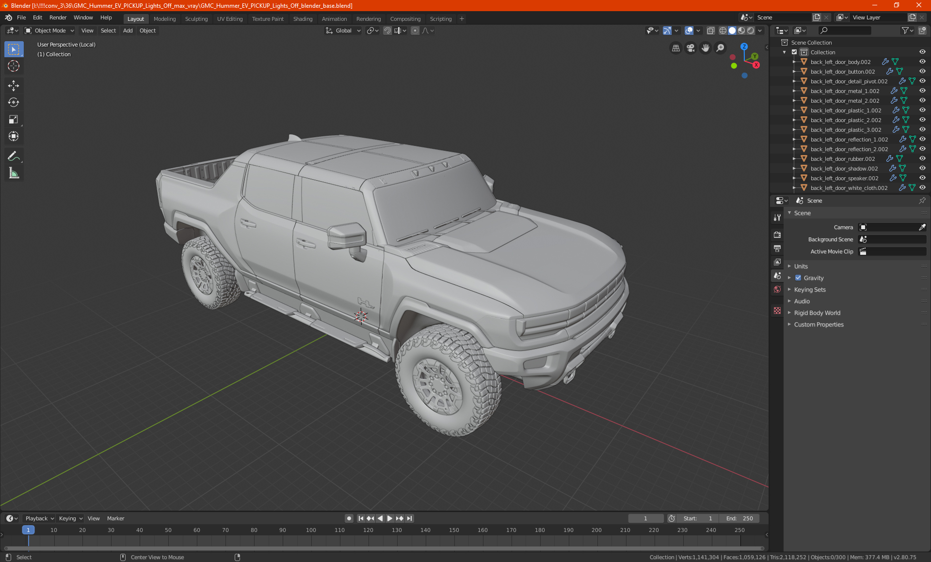
Task: Expand the Custom Properties panel
Action: [819, 325]
